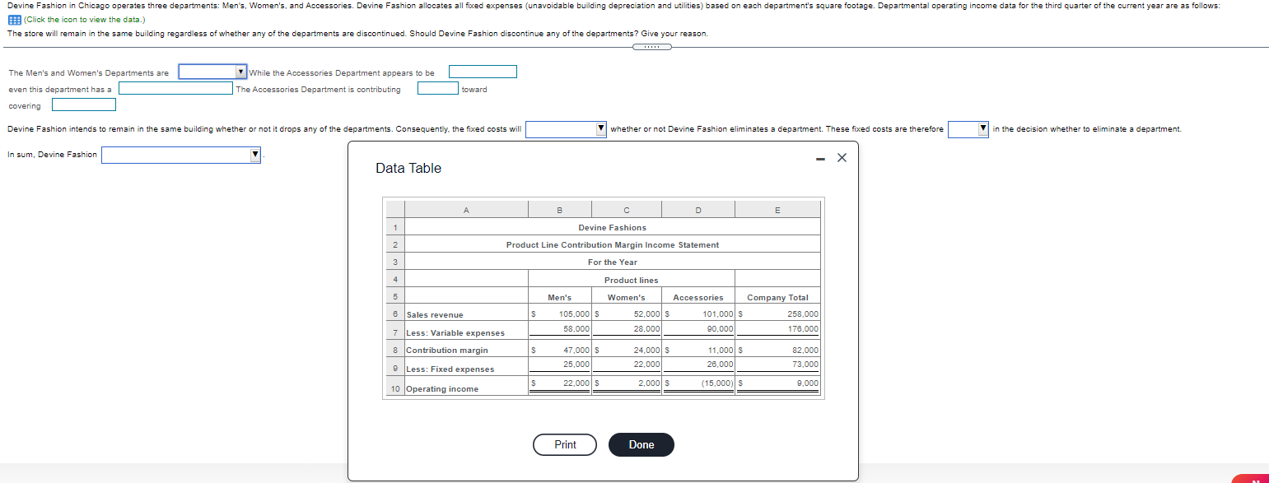Open 'Click the icon to view the data' link
Screen dimensions: 1269x483
click(x=84, y=19)
